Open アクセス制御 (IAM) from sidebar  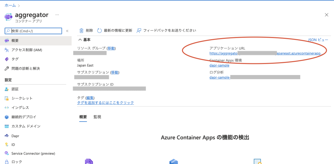pos(27,50)
